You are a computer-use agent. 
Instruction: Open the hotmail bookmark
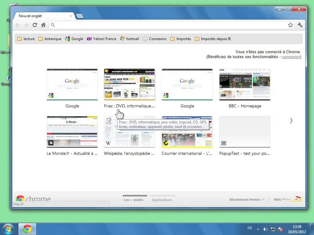[x=130, y=39]
